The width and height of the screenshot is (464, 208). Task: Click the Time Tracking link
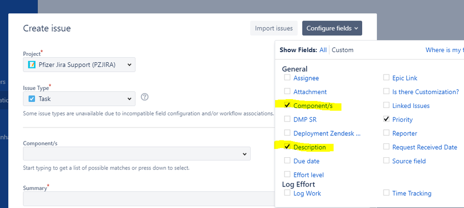point(411,194)
